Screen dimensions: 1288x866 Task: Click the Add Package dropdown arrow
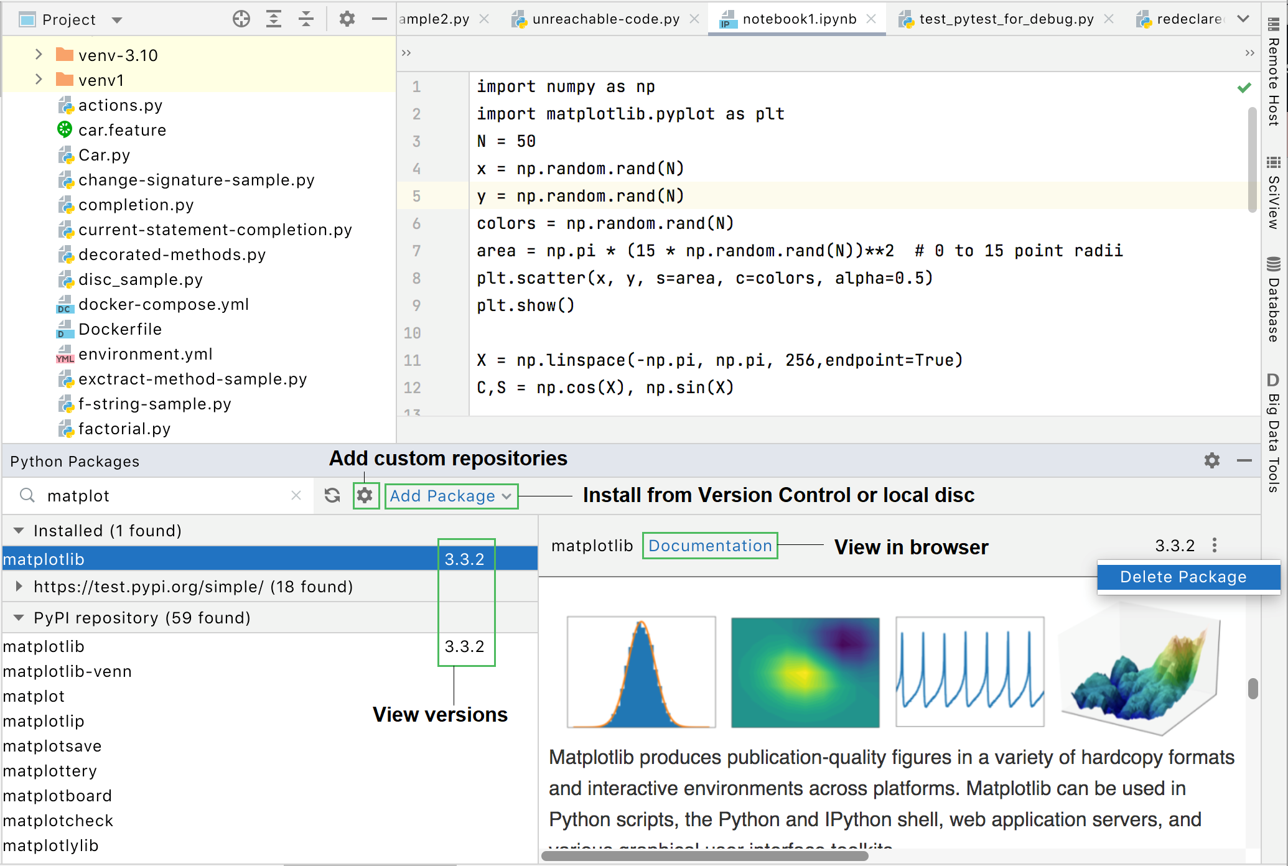(x=507, y=496)
